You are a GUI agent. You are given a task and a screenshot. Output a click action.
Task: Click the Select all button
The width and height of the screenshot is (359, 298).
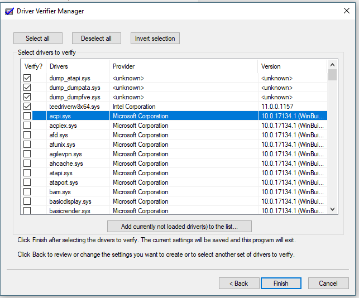pos(38,38)
